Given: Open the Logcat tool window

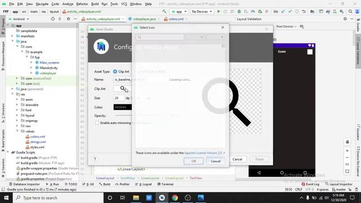Looking at the screenshot, I should tap(143, 184).
